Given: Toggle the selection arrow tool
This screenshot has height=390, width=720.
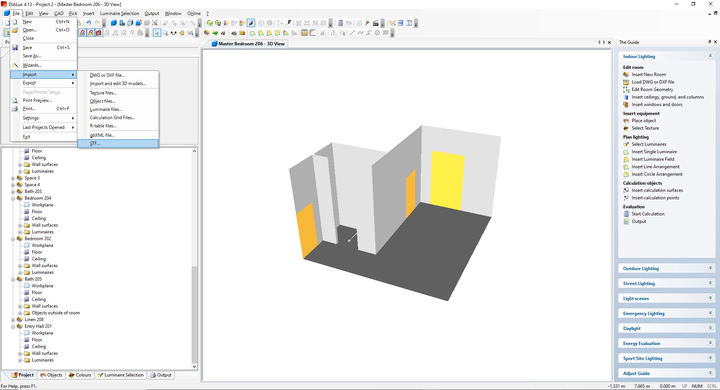Looking at the screenshot, I should 157,33.
